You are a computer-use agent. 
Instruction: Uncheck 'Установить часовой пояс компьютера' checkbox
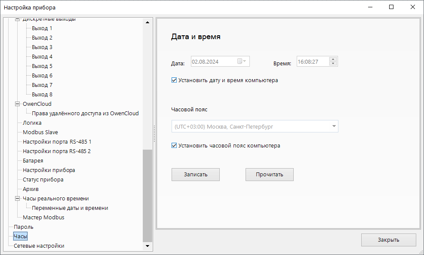tap(174, 146)
